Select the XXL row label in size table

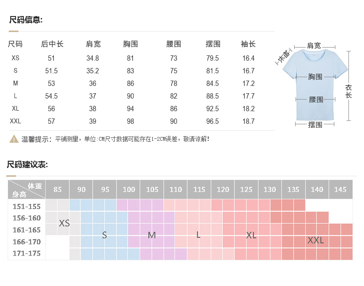pyautogui.click(x=16, y=121)
